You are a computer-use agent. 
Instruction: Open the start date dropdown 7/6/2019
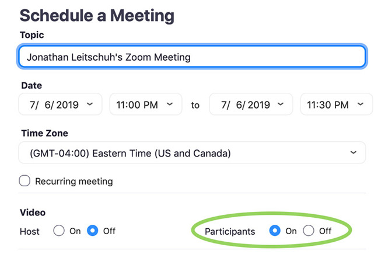60,105
